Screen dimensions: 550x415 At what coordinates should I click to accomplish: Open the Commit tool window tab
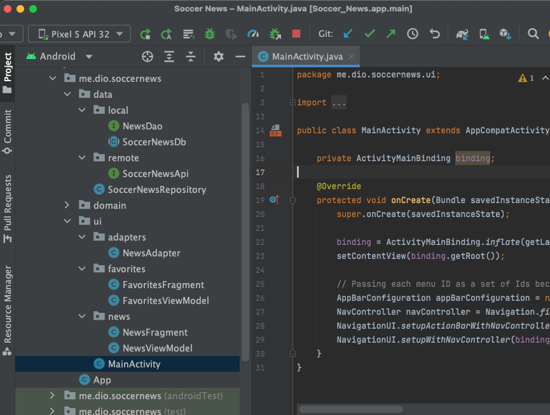click(8, 131)
